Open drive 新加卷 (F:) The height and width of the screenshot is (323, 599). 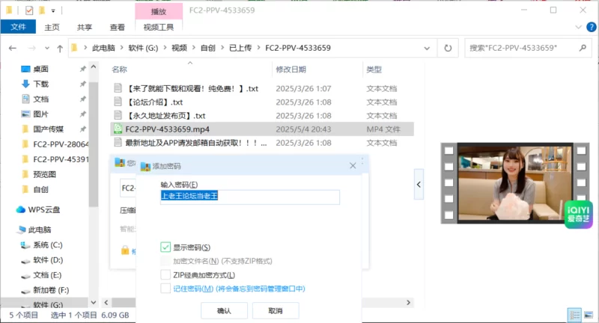coord(51,290)
